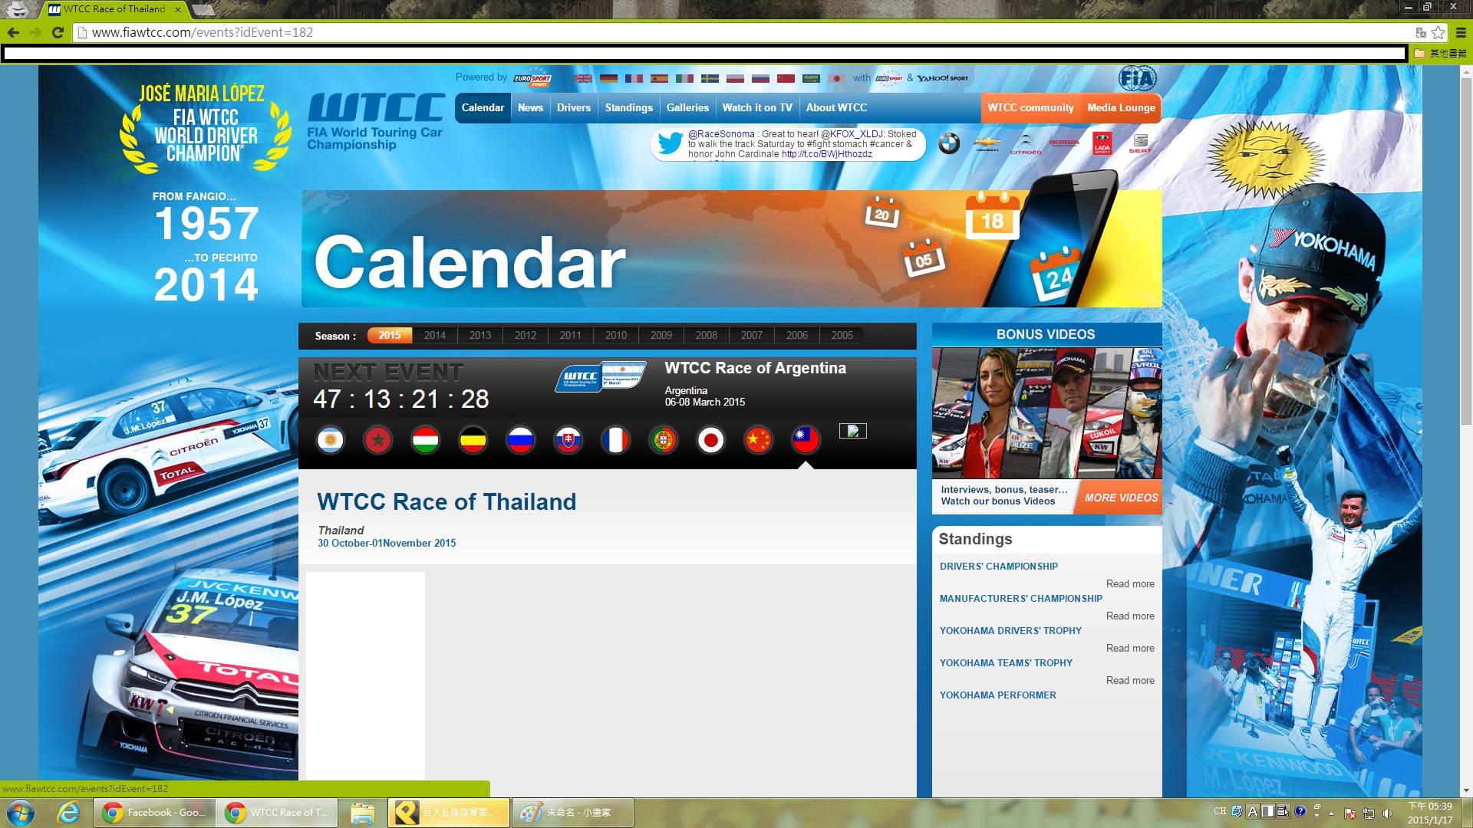
Task: Select the Russian flag in top language bar
Action: 760,78
